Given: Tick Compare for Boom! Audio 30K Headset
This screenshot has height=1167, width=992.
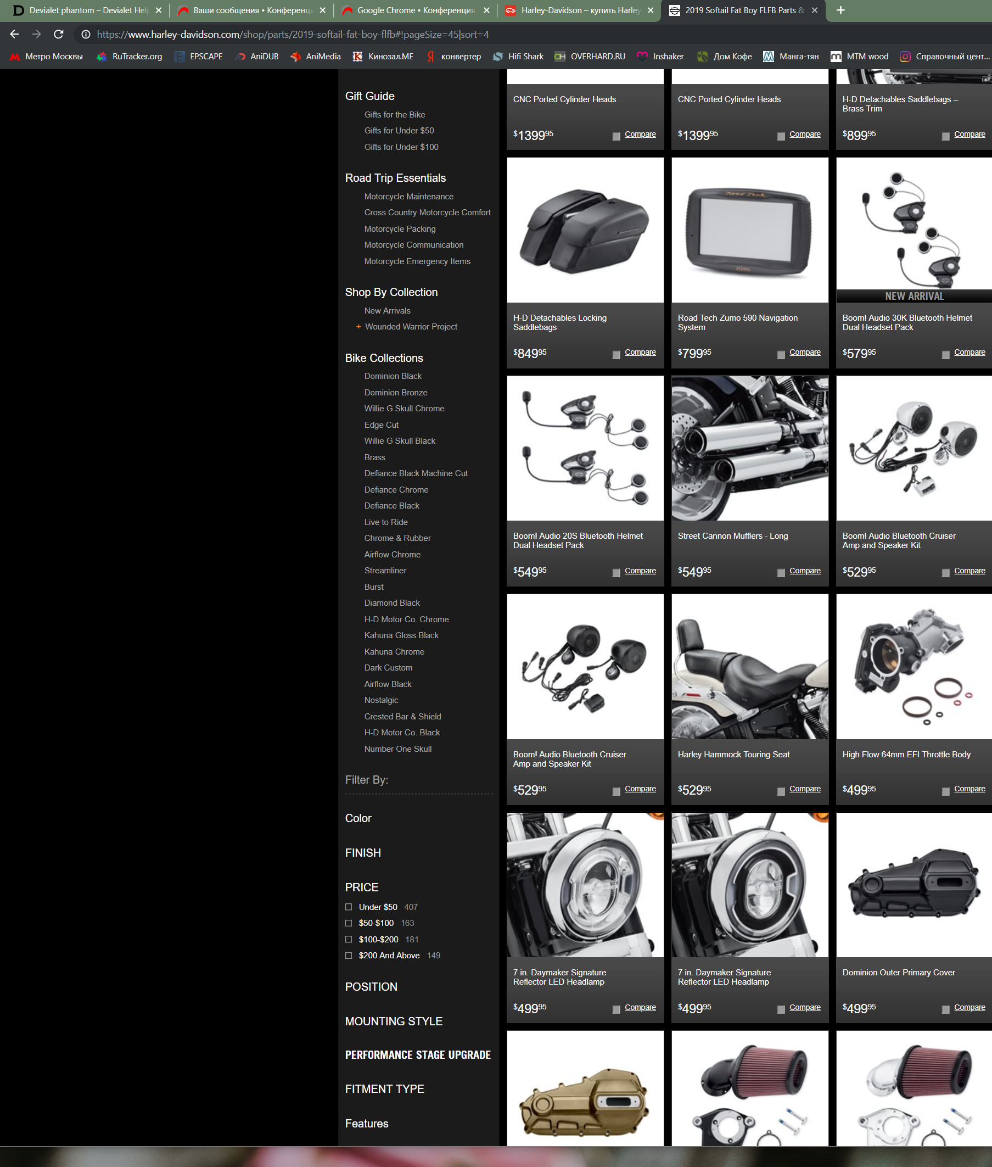Looking at the screenshot, I should (x=946, y=354).
